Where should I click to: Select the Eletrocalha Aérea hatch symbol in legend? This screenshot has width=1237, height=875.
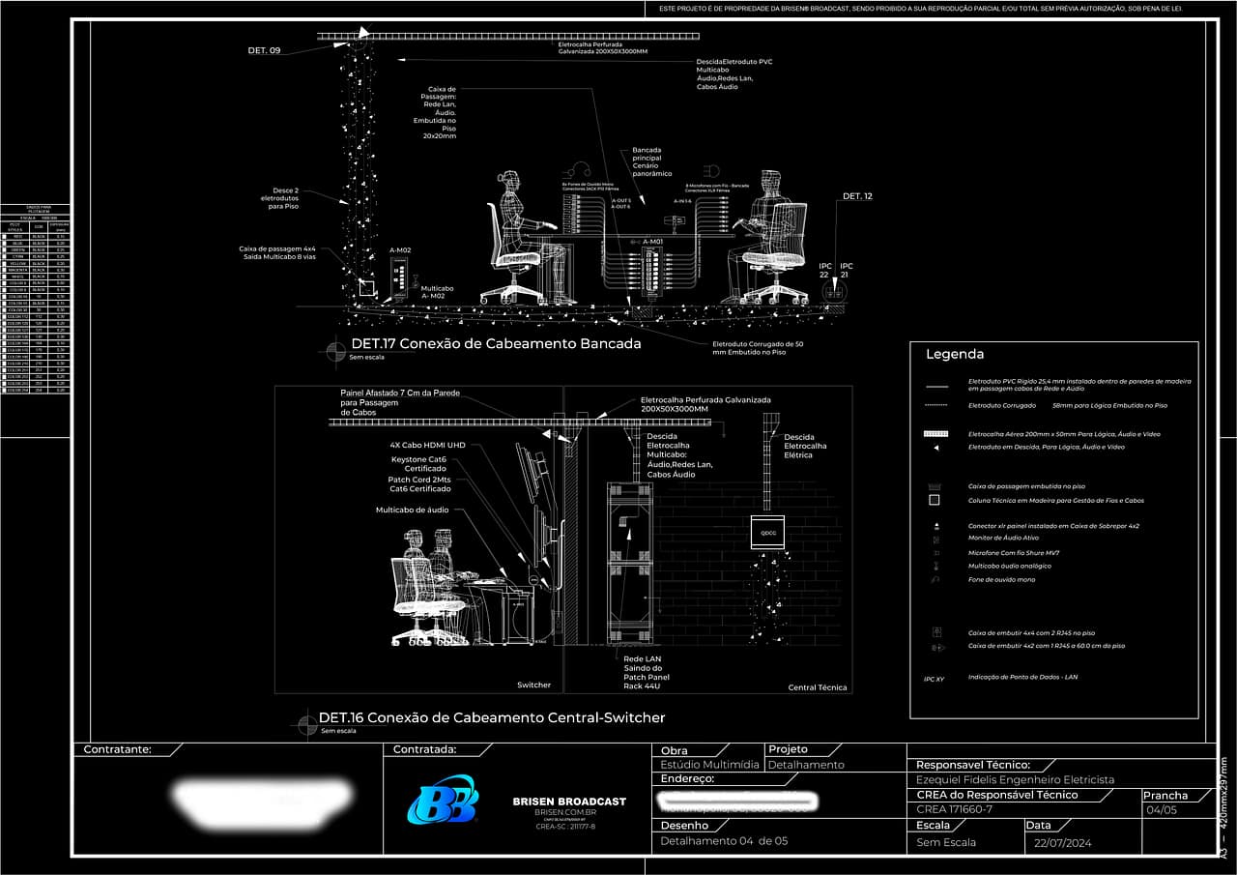pos(936,434)
